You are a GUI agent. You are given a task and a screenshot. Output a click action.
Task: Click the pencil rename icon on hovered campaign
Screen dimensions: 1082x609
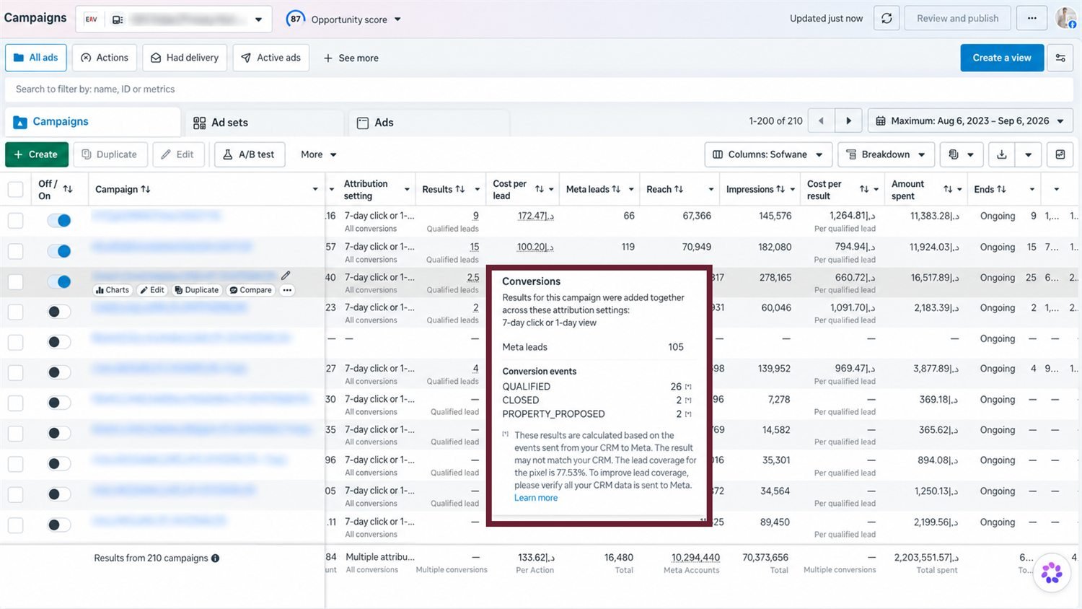(x=286, y=276)
